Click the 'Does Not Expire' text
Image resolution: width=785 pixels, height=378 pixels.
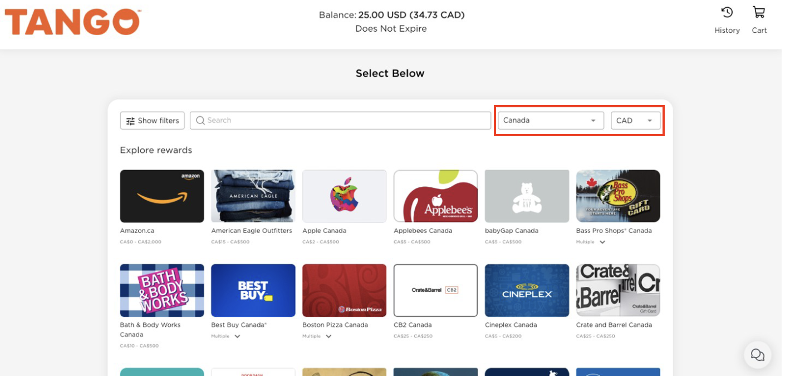point(392,29)
